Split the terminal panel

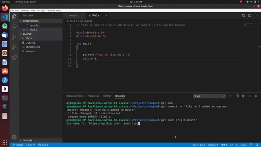point(237,96)
